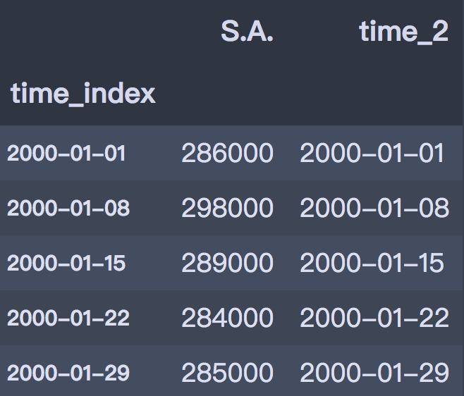This screenshot has height=396, width=464.
Task: Select the time_2 column header
Action: coord(403,32)
